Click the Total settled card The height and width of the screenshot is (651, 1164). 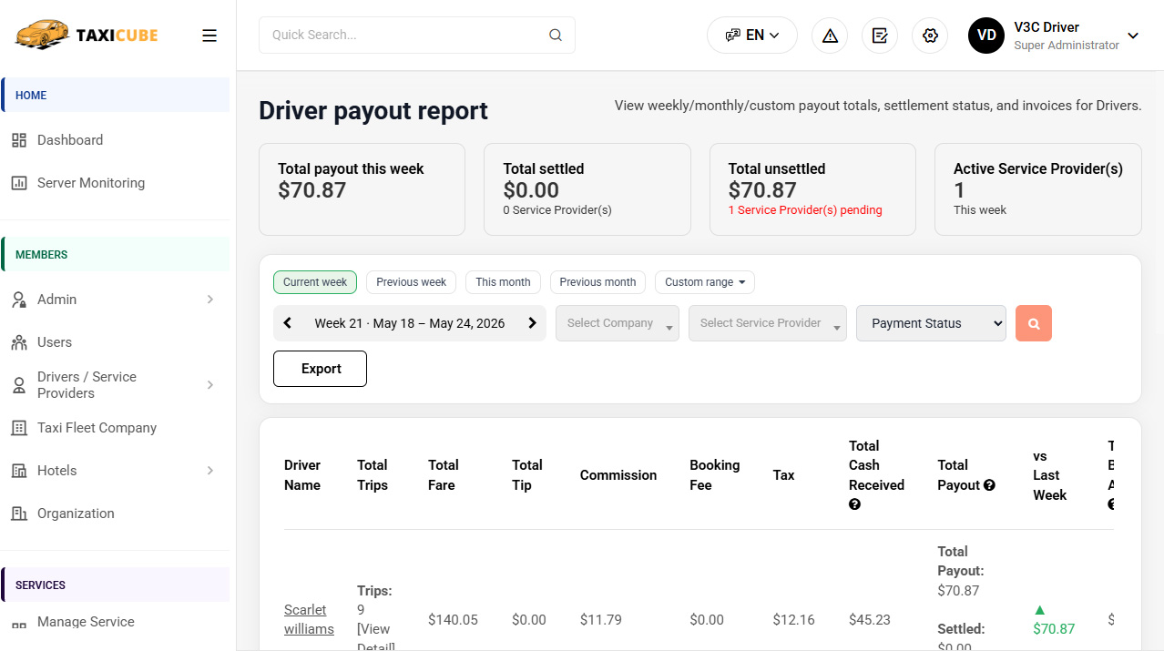(x=587, y=189)
